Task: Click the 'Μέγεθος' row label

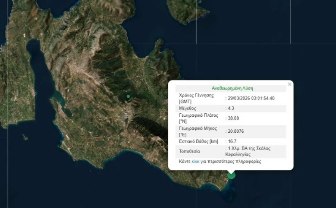Action: 188,108
